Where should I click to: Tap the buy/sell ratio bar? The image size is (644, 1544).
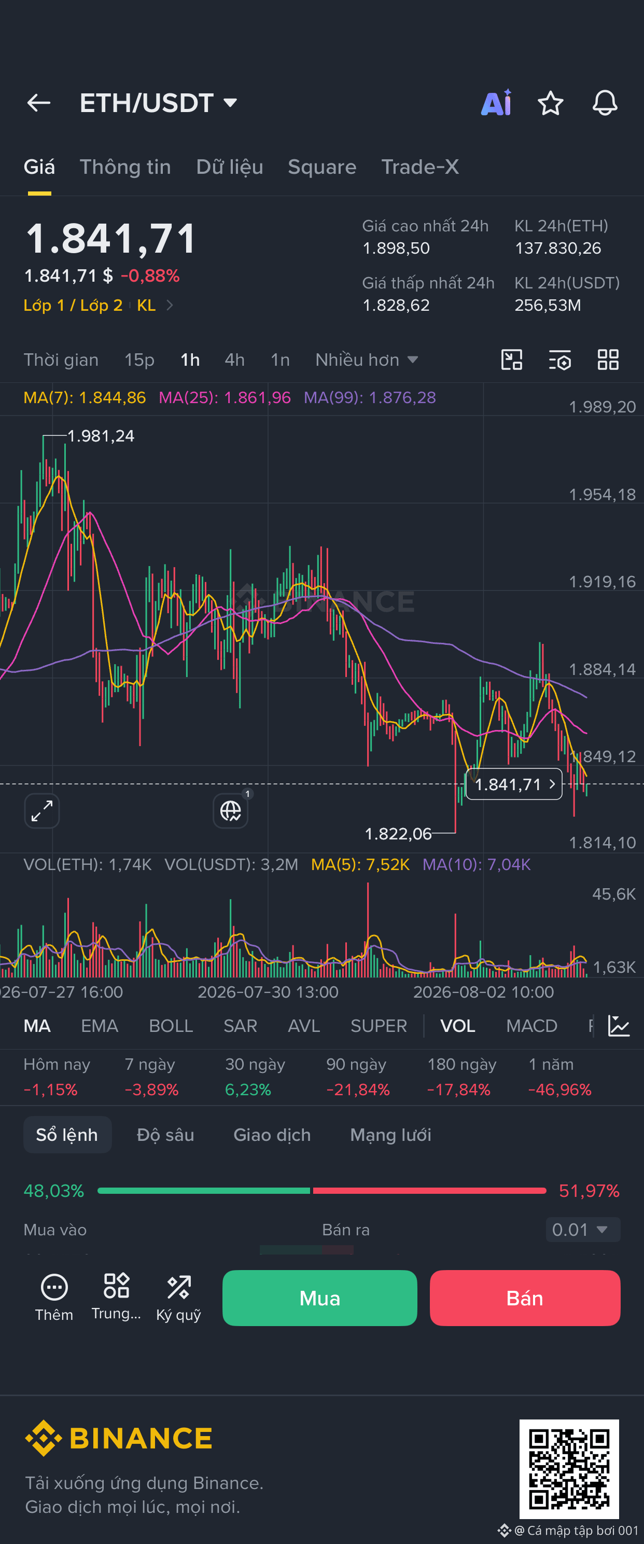tap(321, 1190)
